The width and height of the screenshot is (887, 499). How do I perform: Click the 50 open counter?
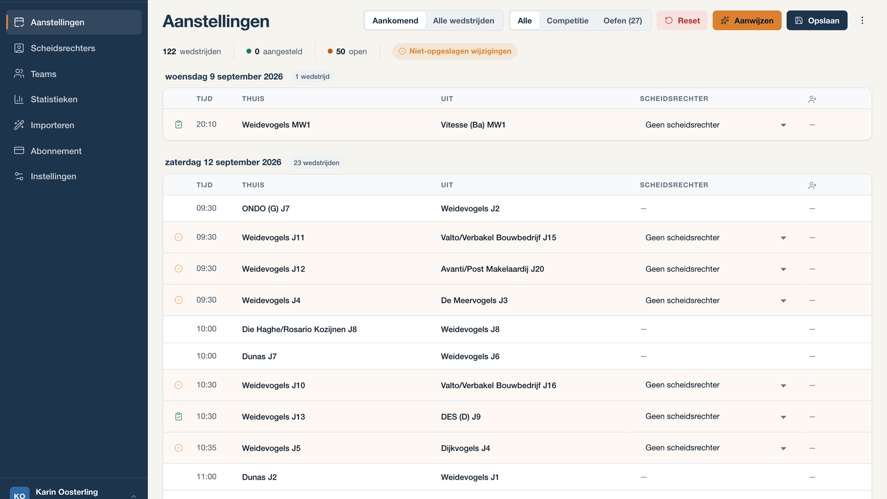coord(347,52)
